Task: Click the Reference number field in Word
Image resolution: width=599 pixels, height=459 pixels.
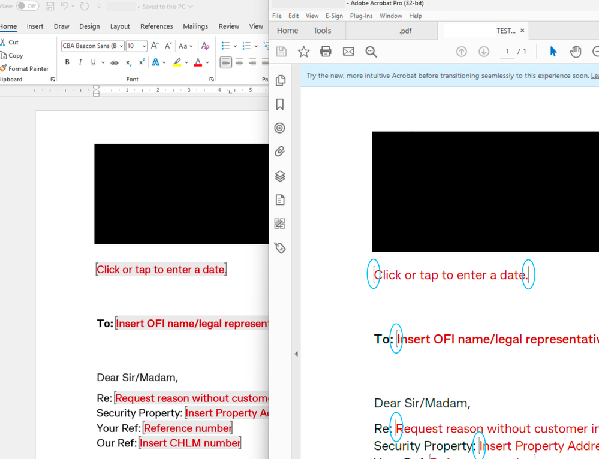Action: (188, 428)
